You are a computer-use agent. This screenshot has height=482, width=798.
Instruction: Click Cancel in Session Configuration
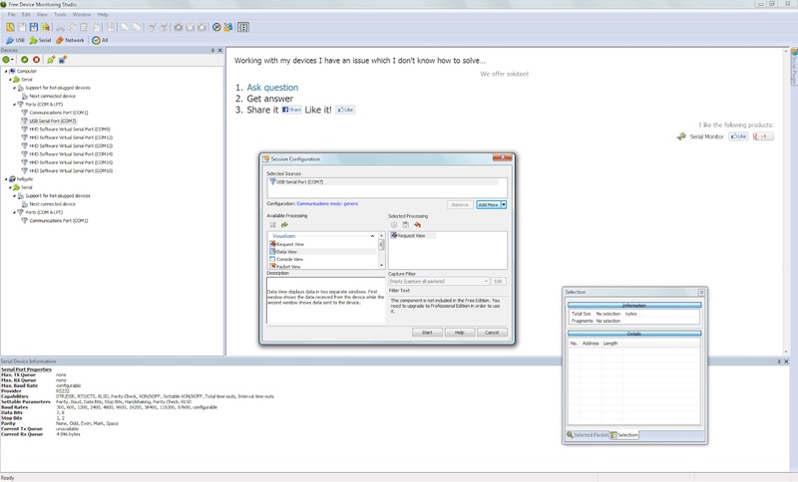click(x=492, y=333)
